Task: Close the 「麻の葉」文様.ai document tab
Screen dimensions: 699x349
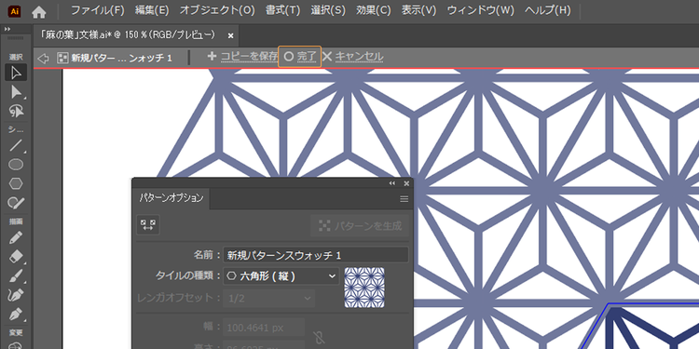Action: point(230,35)
